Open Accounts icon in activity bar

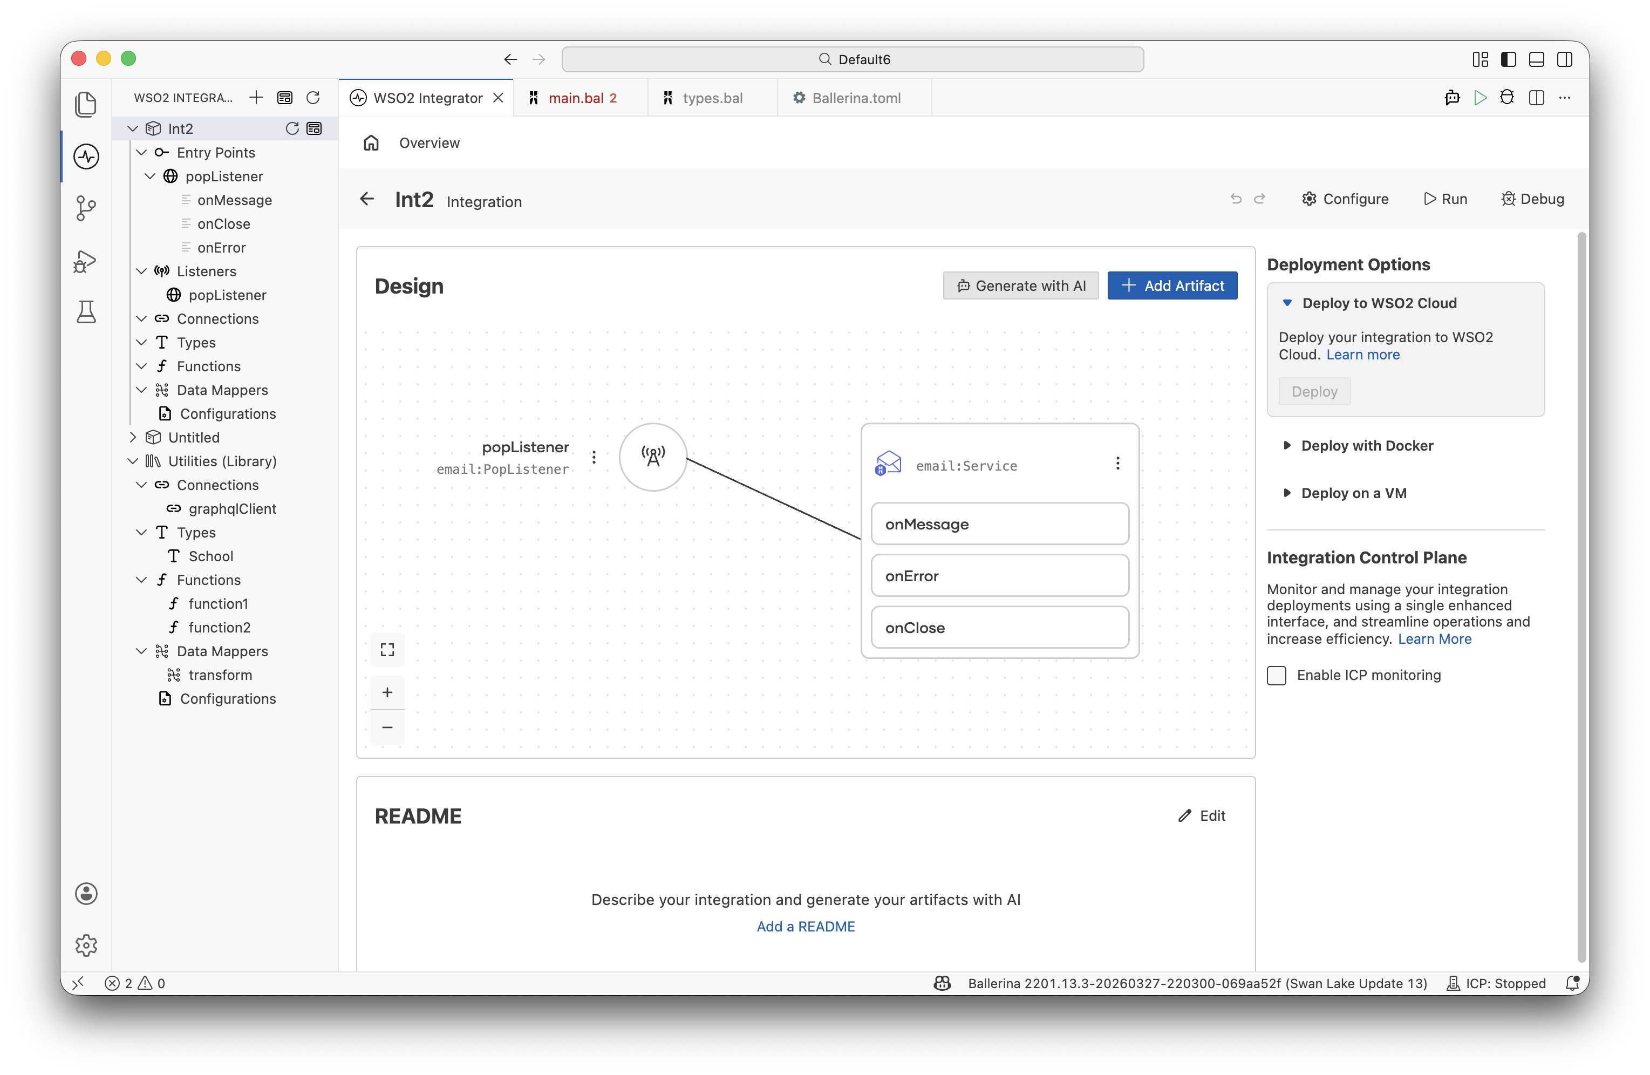point(86,893)
